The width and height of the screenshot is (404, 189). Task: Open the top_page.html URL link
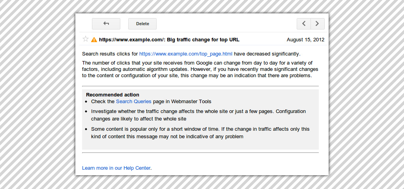185,54
